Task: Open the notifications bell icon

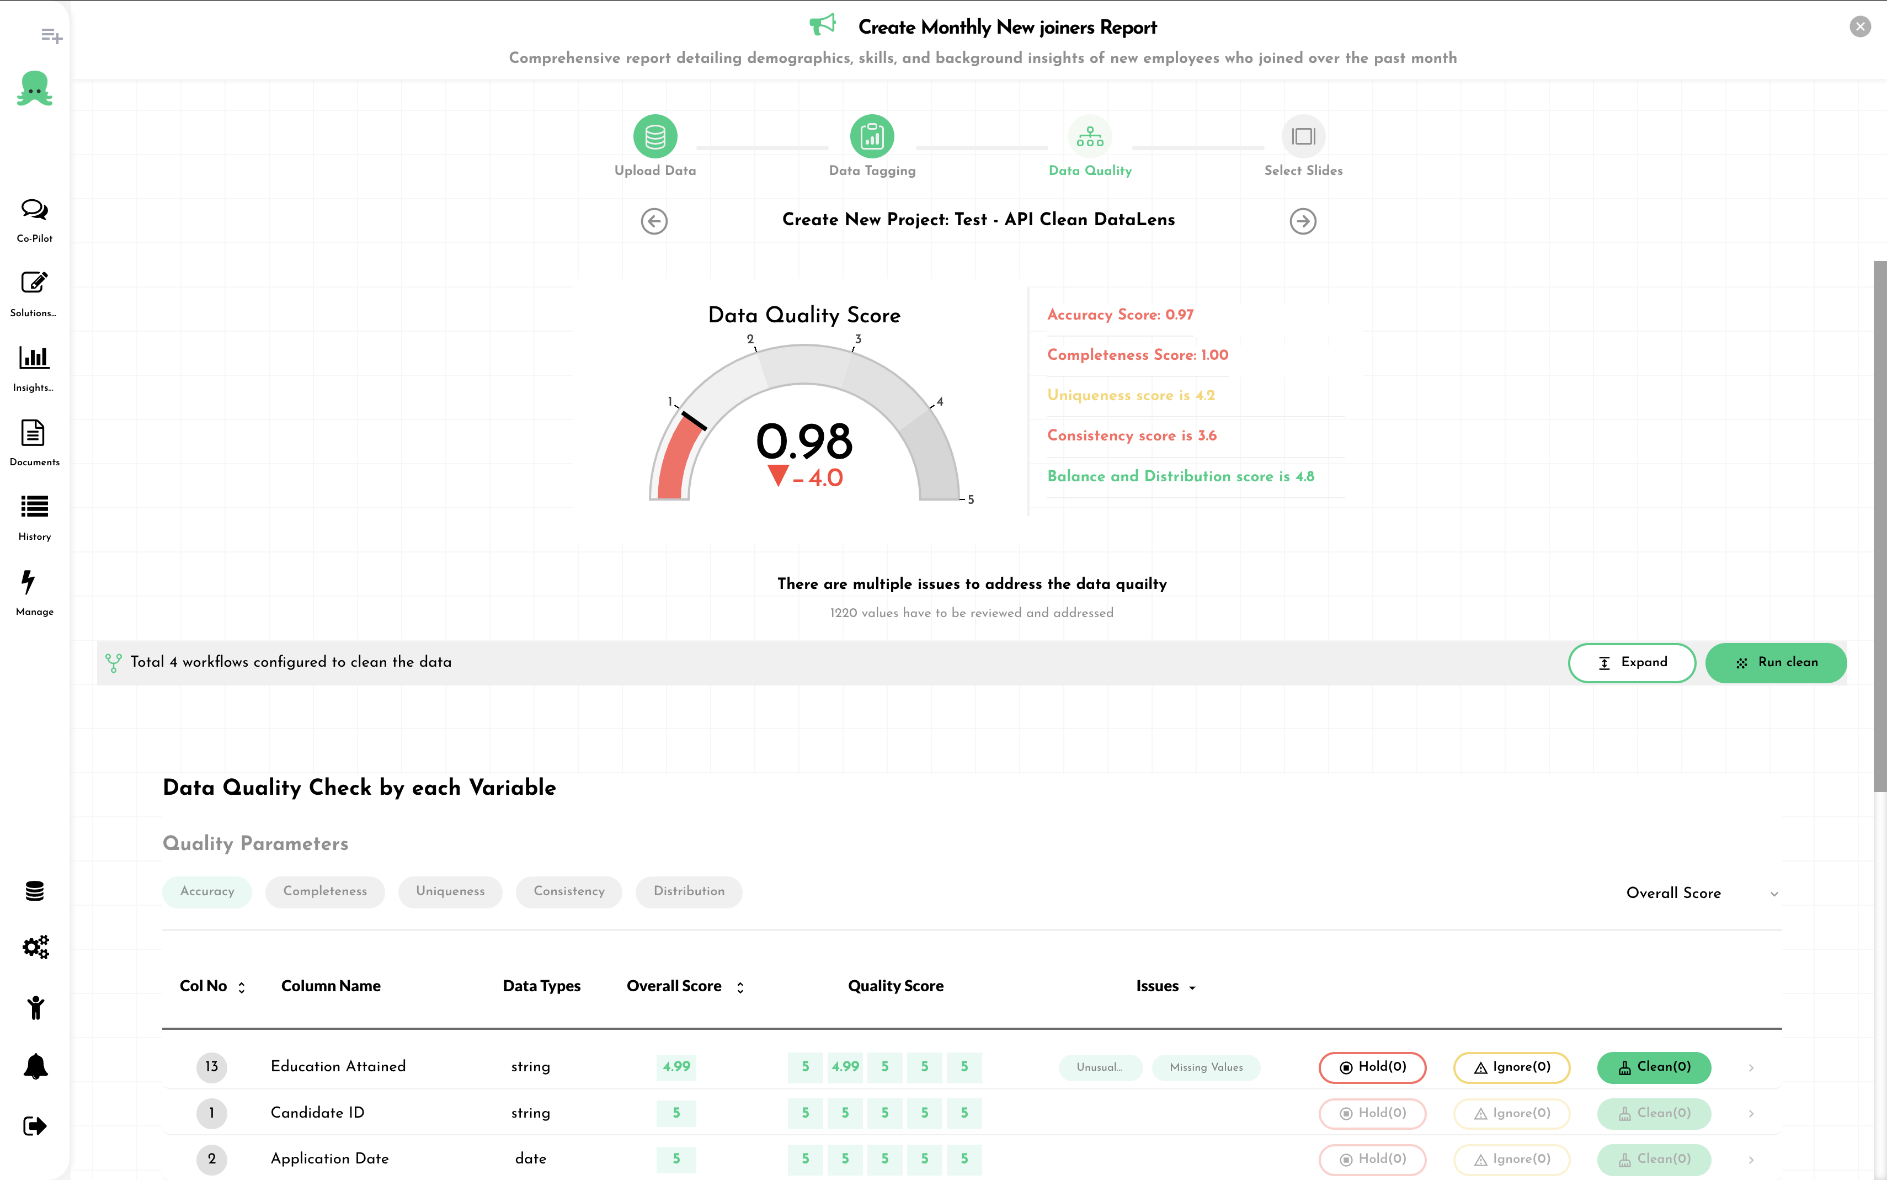Action: (35, 1066)
